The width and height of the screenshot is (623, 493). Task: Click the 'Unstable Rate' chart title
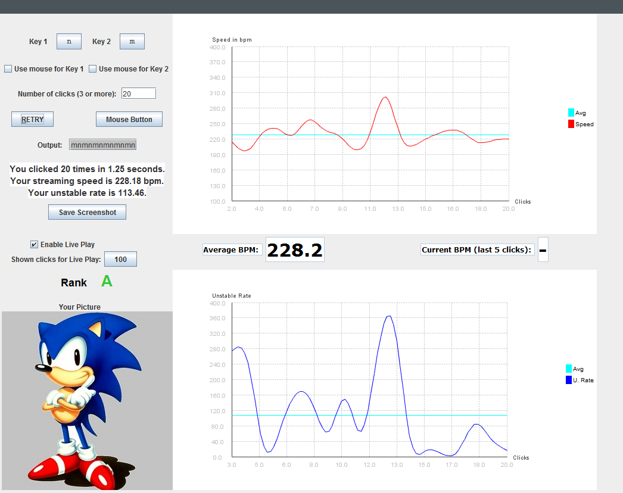[x=232, y=295]
